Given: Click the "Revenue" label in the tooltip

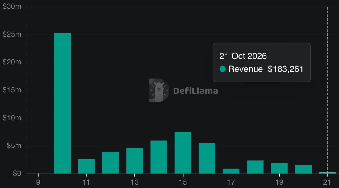Looking at the screenshot, I should pyautogui.click(x=245, y=69).
